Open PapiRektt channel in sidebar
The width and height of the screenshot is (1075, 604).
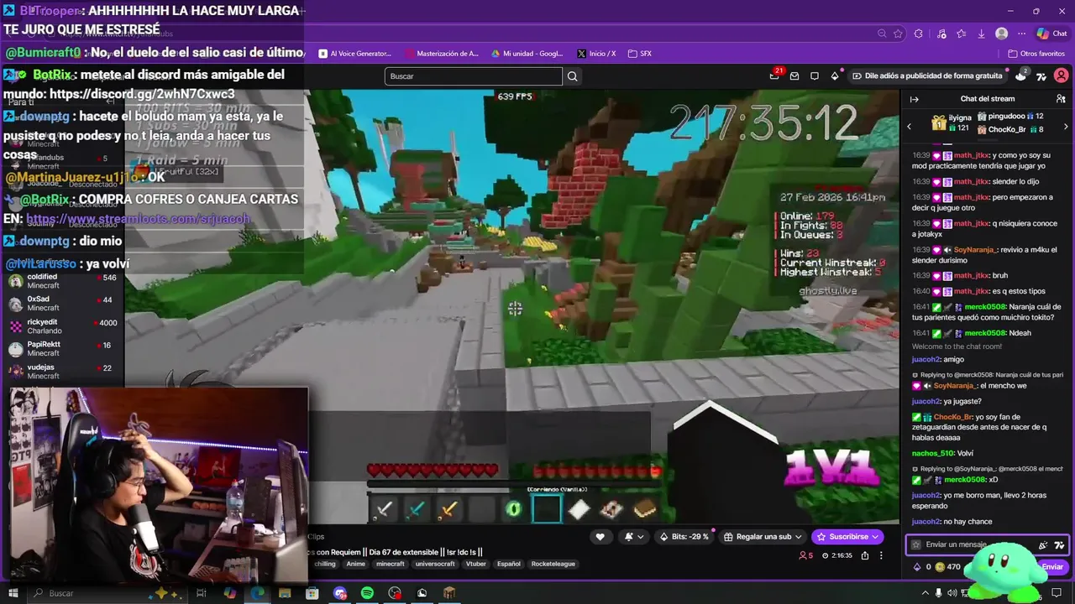62,349
